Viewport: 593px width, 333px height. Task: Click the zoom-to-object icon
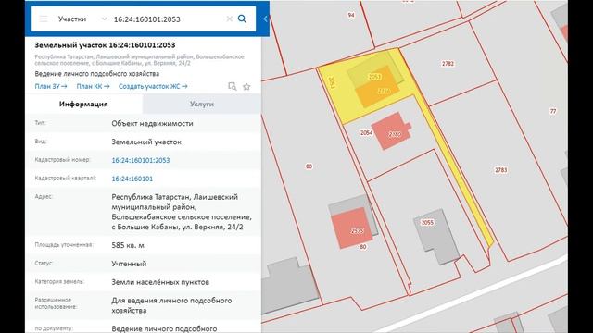(x=233, y=86)
